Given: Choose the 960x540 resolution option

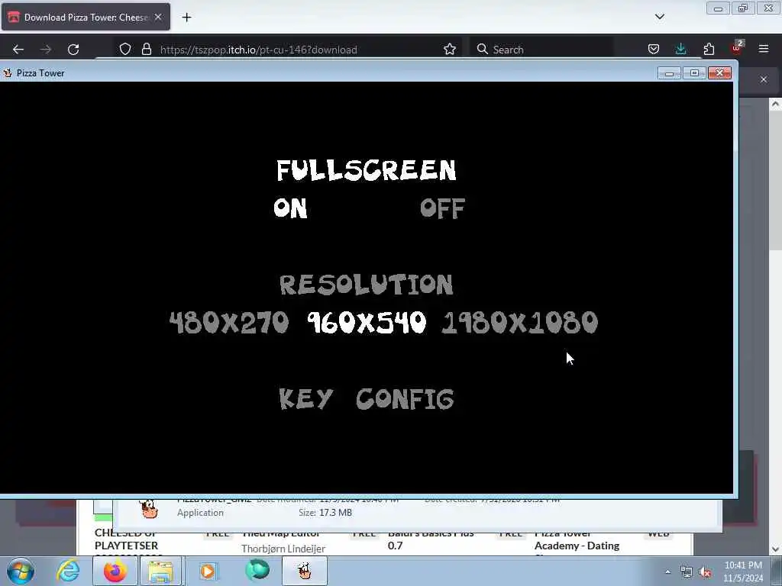Looking at the screenshot, I should 367,323.
